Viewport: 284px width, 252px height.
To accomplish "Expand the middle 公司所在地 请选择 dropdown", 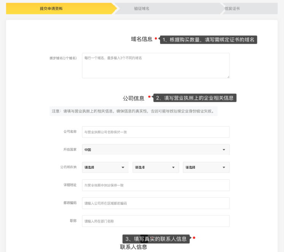I will 155,167.
